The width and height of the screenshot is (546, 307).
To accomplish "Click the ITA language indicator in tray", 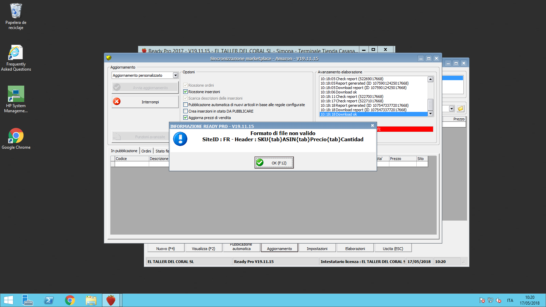I will (x=510, y=301).
